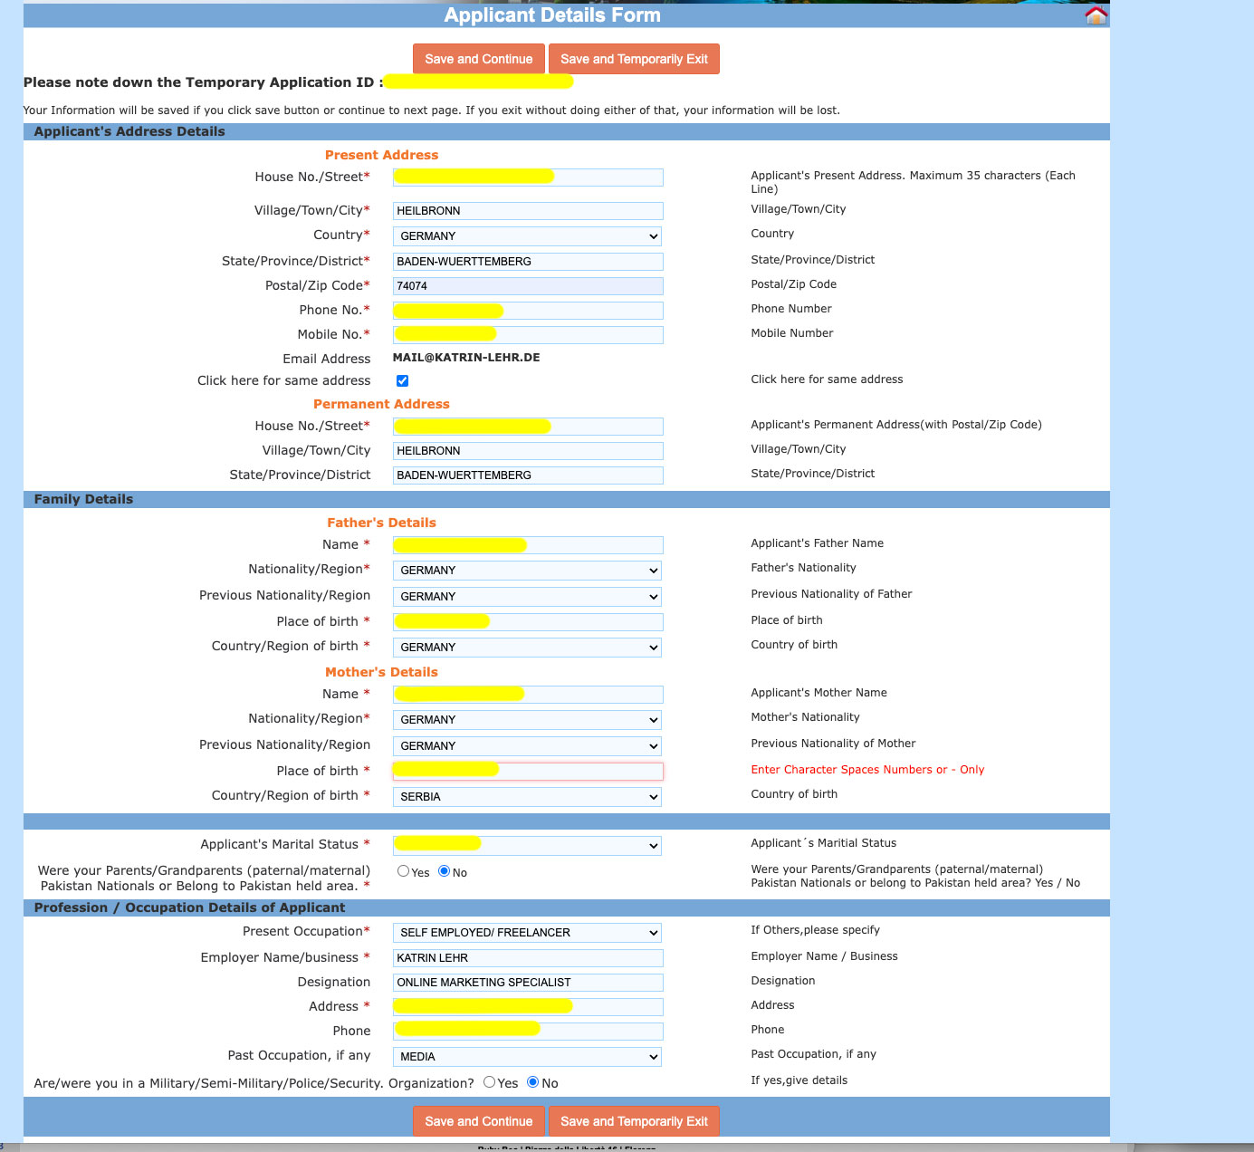The width and height of the screenshot is (1254, 1152).
Task: Expand father's Nationality/Region dropdown
Action: (527, 571)
